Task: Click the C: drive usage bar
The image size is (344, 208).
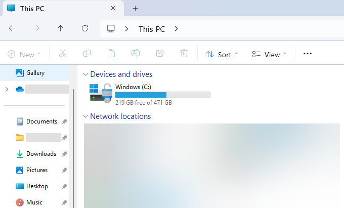Action: pyautogui.click(x=162, y=95)
